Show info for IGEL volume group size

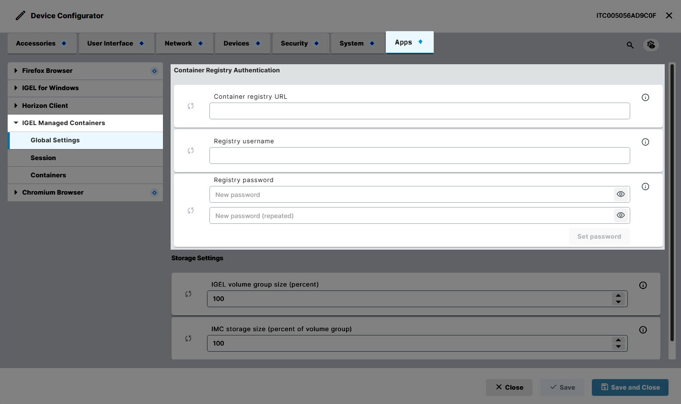point(643,285)
